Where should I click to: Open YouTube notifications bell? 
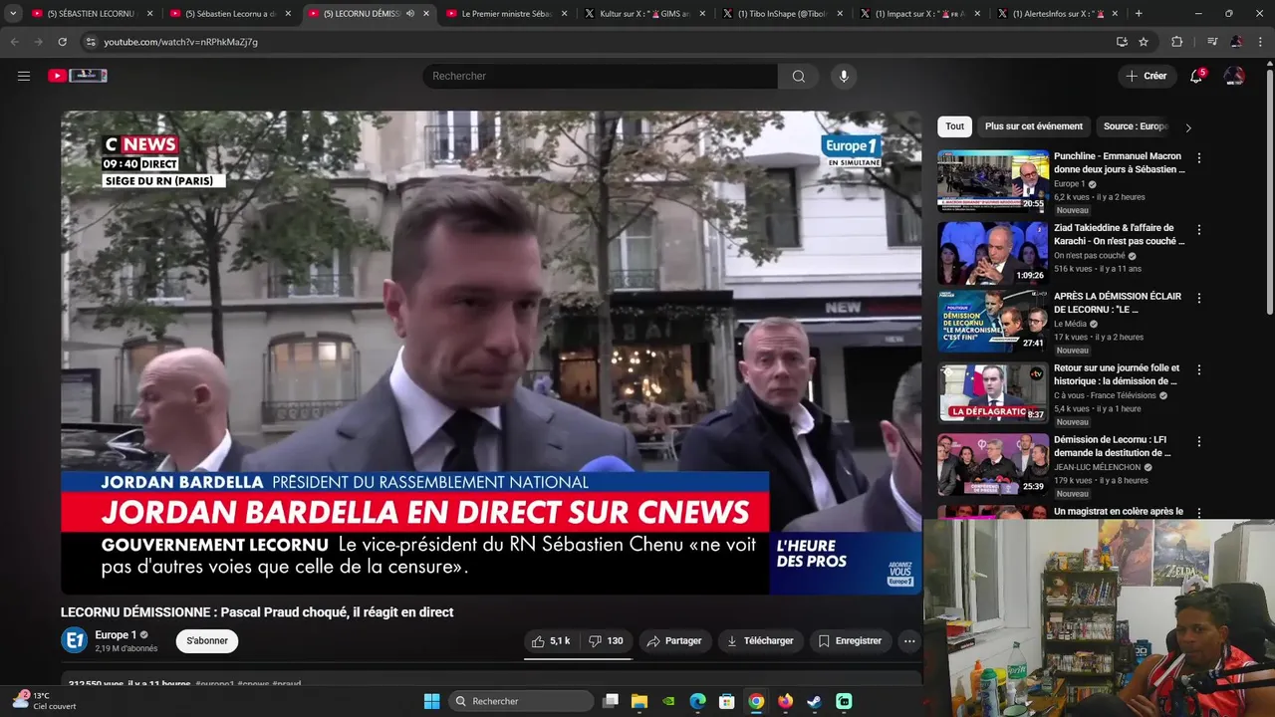1196,76
